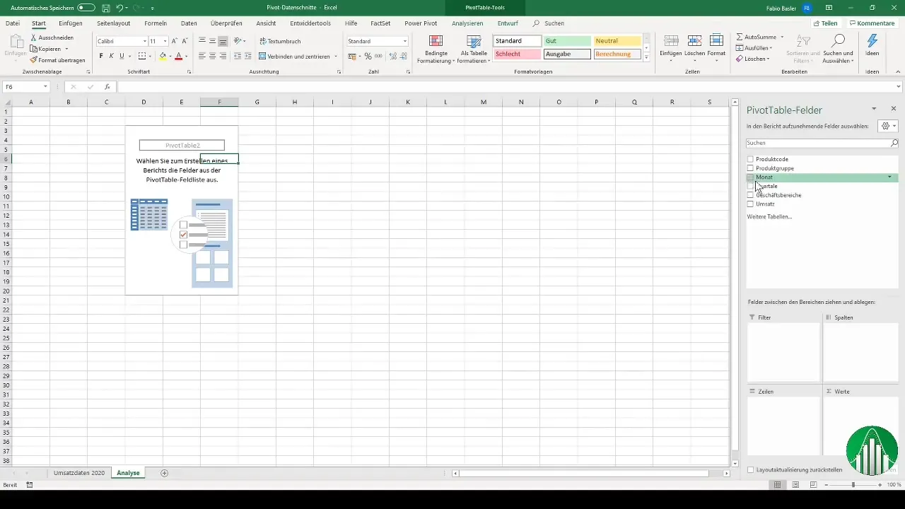The height and width of the screenshot is (509, 905).
Task: Switch to Page Layout view icon
Action: (x=795, y=485)
